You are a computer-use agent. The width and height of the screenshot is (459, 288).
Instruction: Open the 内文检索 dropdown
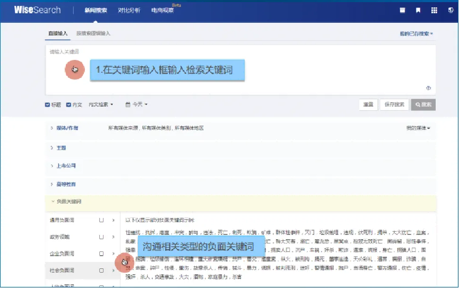click(101, 105)
